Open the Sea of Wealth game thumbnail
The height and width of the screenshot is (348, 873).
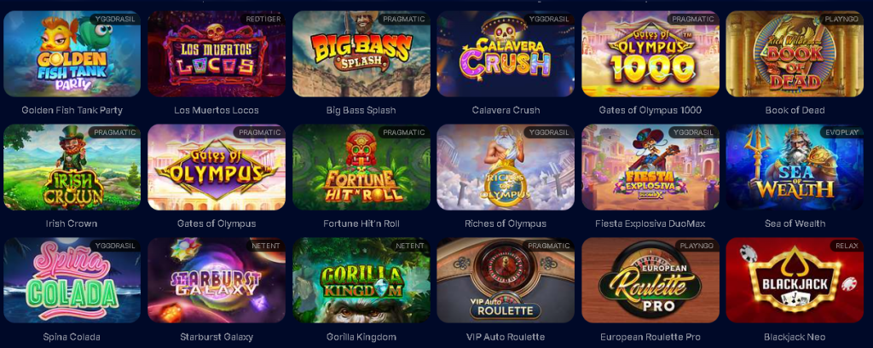click(x=795, y=167)
